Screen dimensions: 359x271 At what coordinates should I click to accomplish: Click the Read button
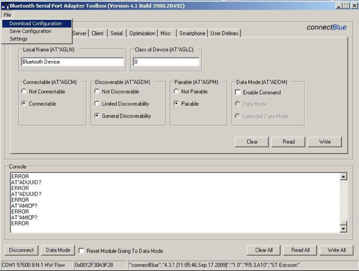point(288,142)
